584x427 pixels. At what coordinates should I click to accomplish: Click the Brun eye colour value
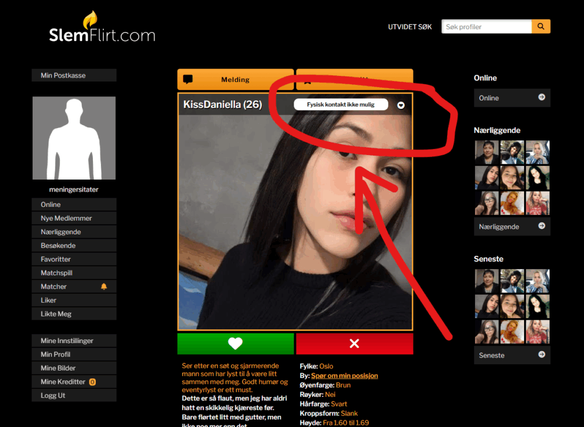[343, 385]
